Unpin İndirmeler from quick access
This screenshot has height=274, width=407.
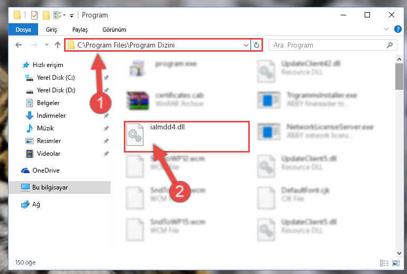coord(106,116)
